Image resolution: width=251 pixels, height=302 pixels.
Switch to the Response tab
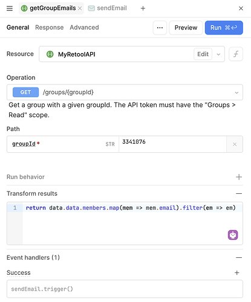(x=50, y=27)
